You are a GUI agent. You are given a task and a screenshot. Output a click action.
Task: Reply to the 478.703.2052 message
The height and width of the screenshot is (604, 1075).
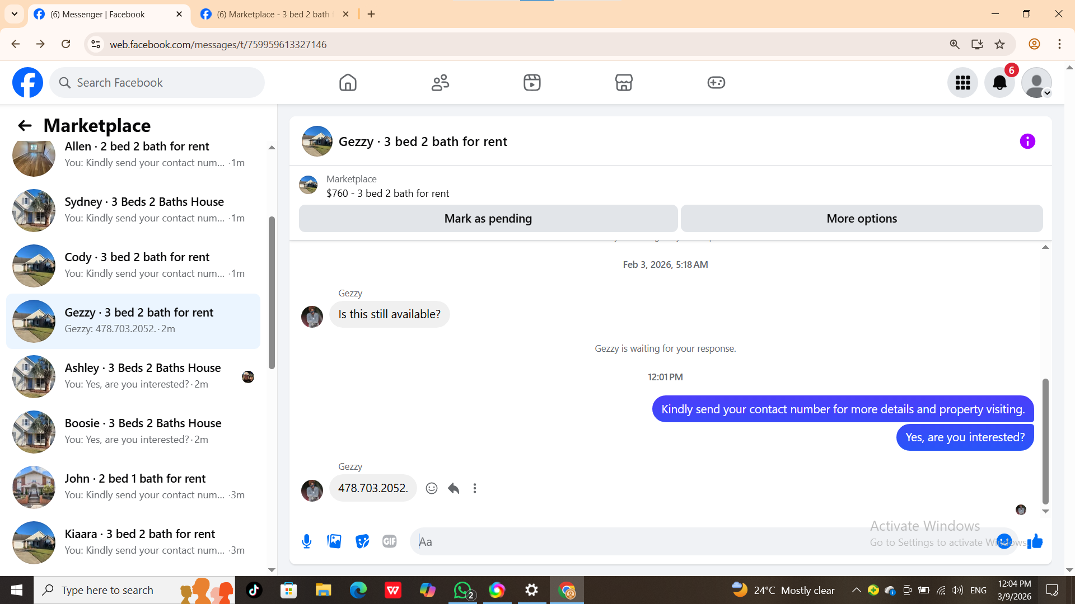454,488
